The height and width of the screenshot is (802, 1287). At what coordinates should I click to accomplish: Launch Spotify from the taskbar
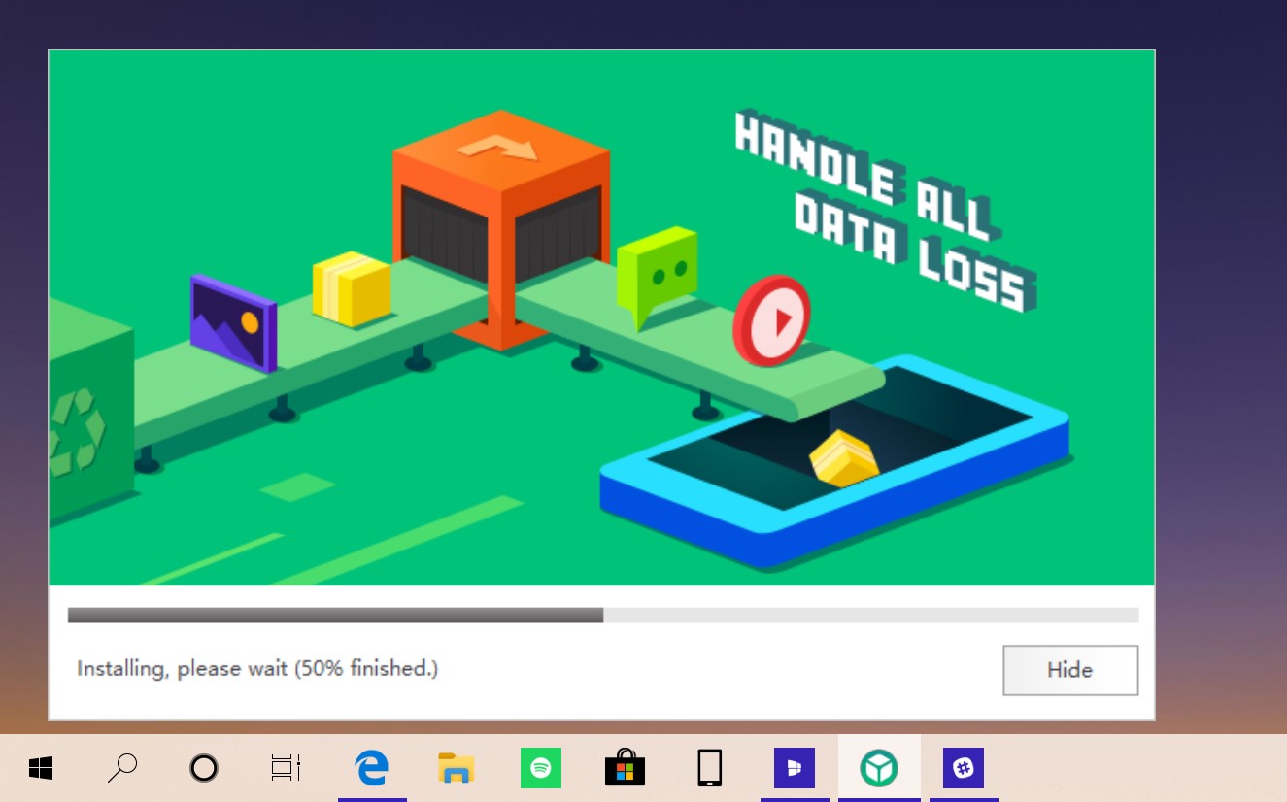[541, 767]
